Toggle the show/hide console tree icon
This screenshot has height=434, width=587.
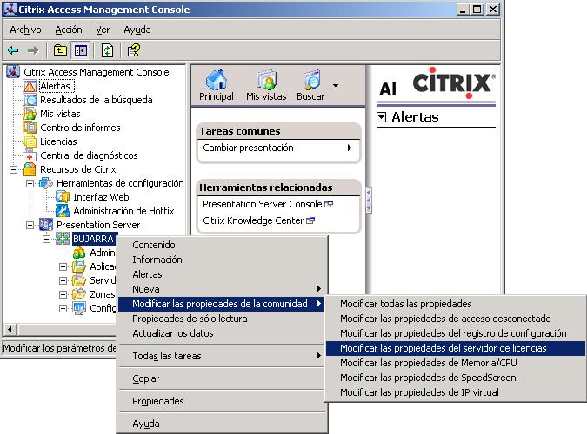81,50
